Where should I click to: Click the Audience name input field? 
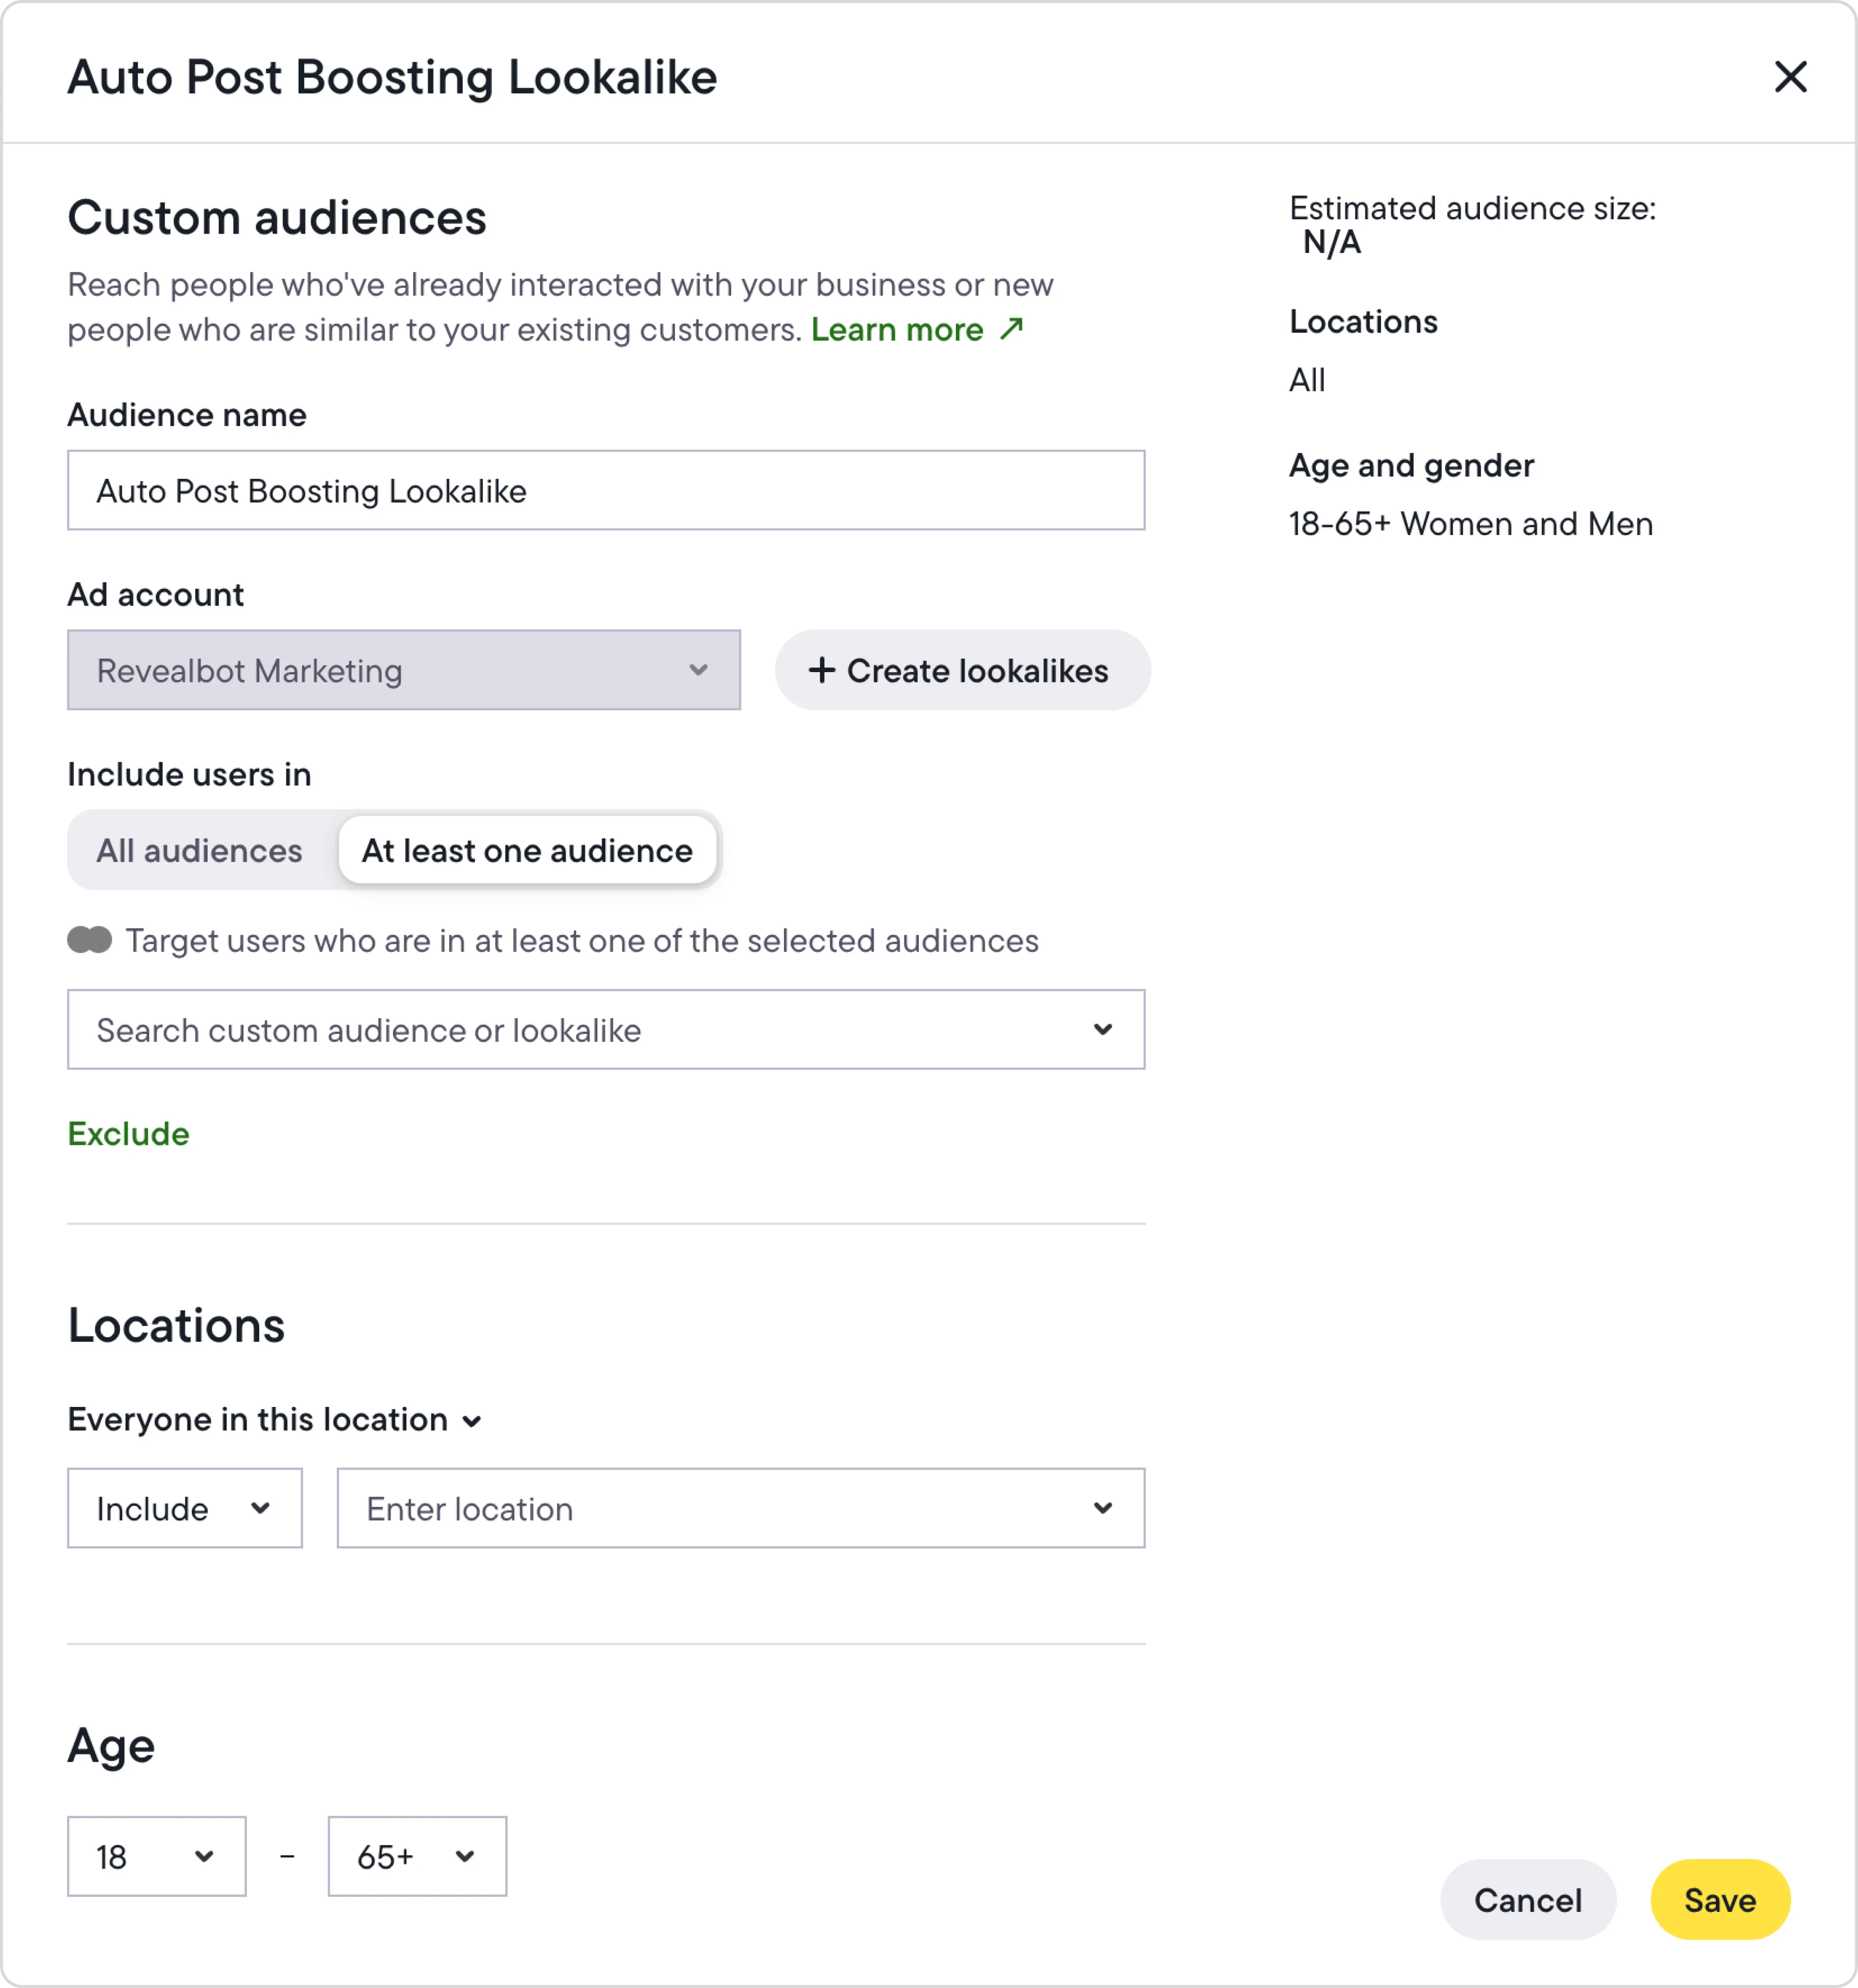pyautogui.click(x=605, y=490)
